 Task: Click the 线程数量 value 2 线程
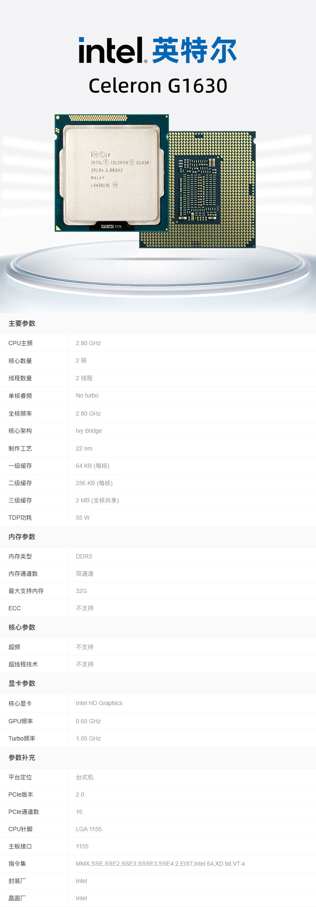point(84,378)
